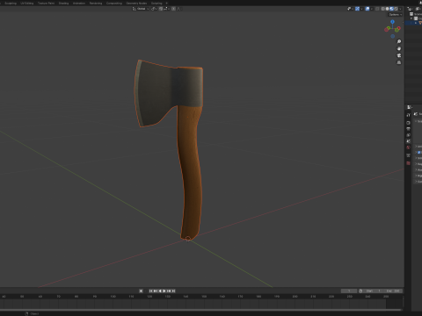Screen dimensions: 422x316
Task: Click the blue Z axis on navigation gizmo
Action: click(392, 22)
